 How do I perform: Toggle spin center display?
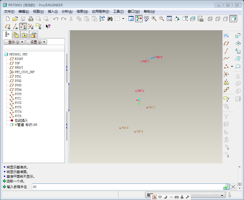click(139, 19)
